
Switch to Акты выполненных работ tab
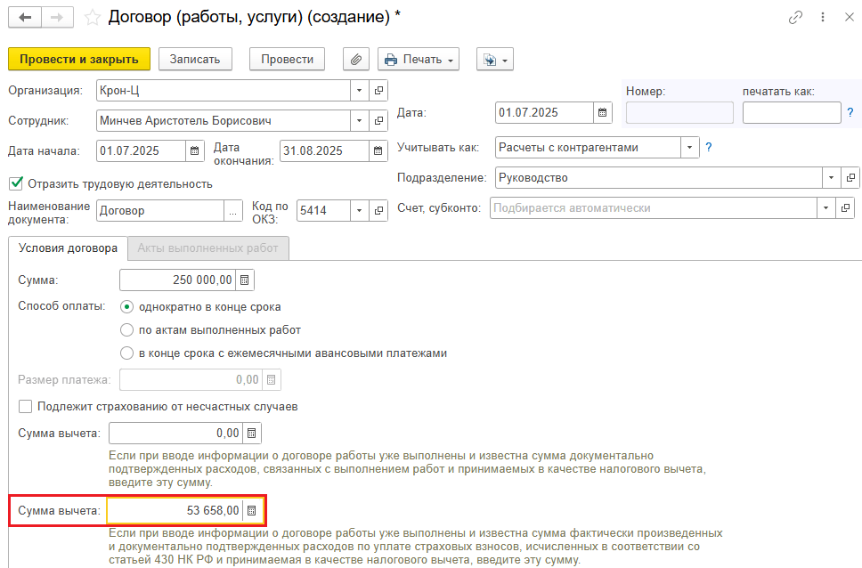click(x=207, y=248)
